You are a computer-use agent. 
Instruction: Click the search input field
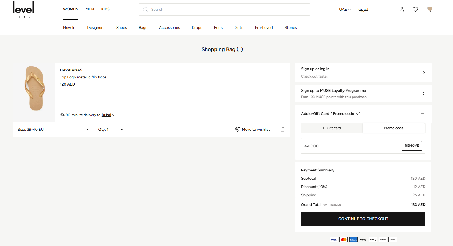click(x=224, y=10)
